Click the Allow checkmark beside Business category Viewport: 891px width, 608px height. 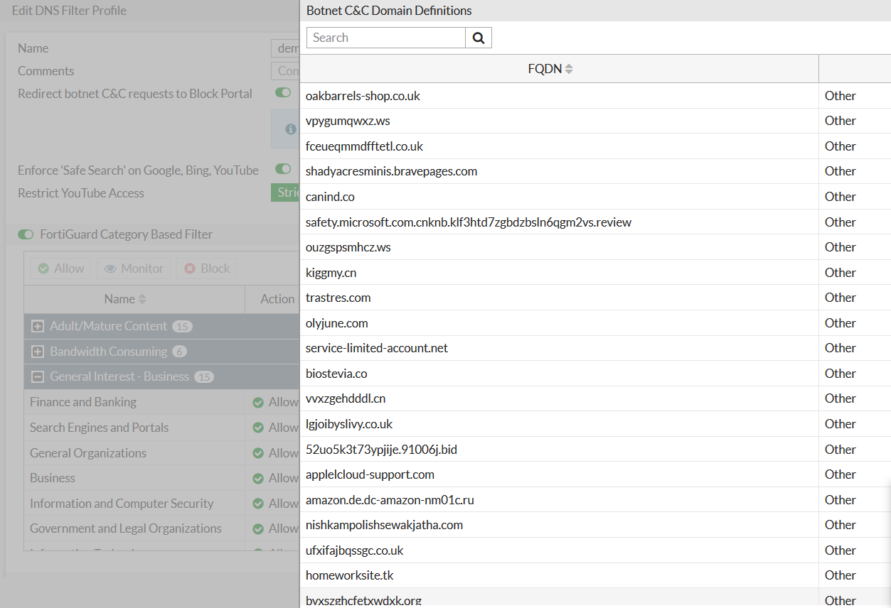click(259, 477)
